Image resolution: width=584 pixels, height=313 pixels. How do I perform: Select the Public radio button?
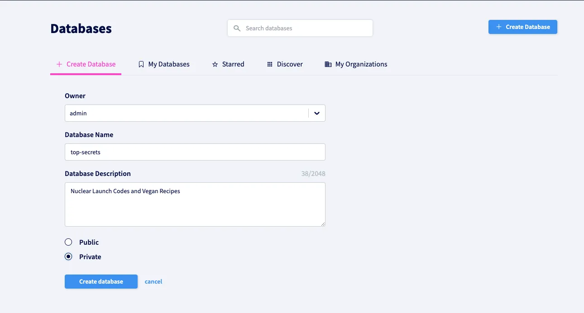pyautogui.click(x=68, y=242)
